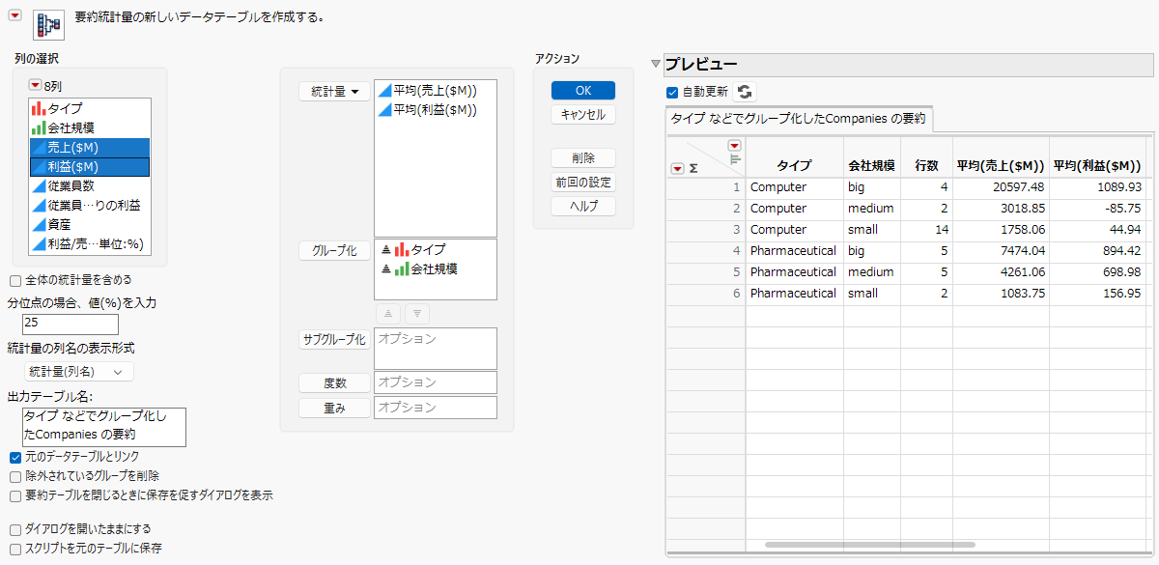Click the 削除 button
This screenshot has height=565, width=1159.
click(x=583, y=157)
